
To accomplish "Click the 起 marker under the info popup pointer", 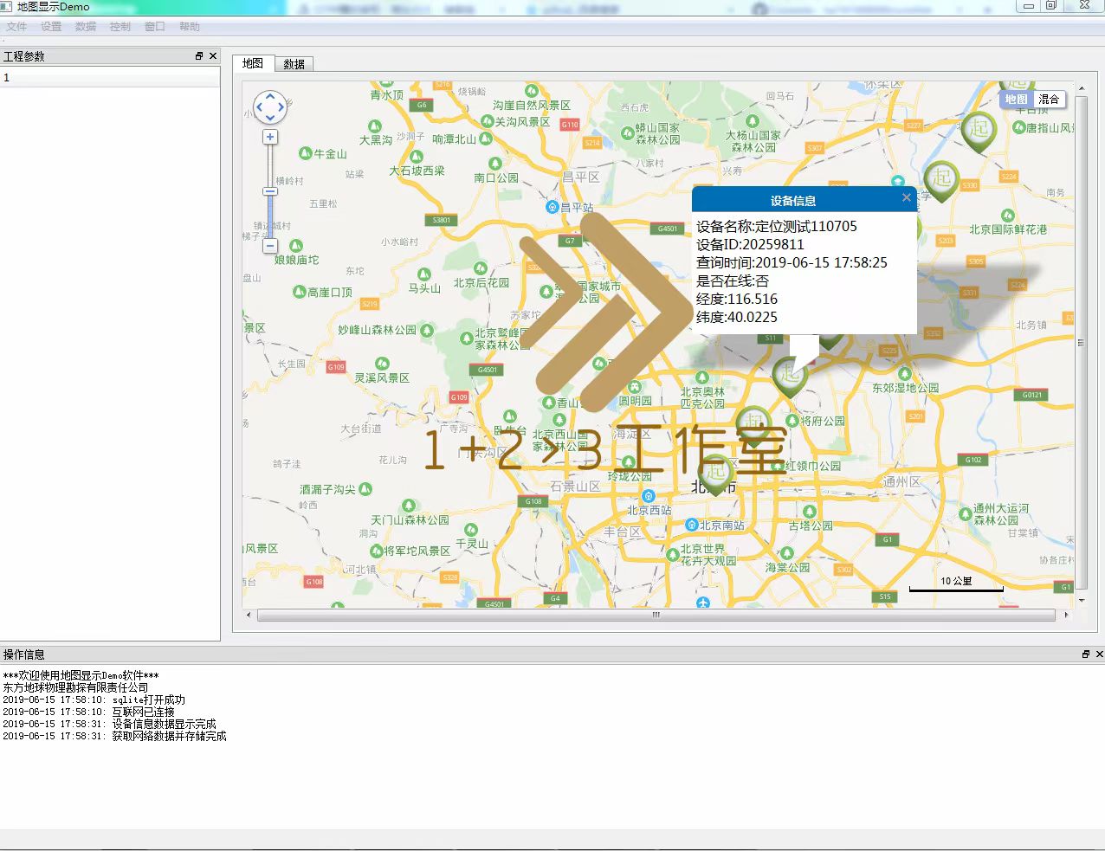I will (789, 377).
